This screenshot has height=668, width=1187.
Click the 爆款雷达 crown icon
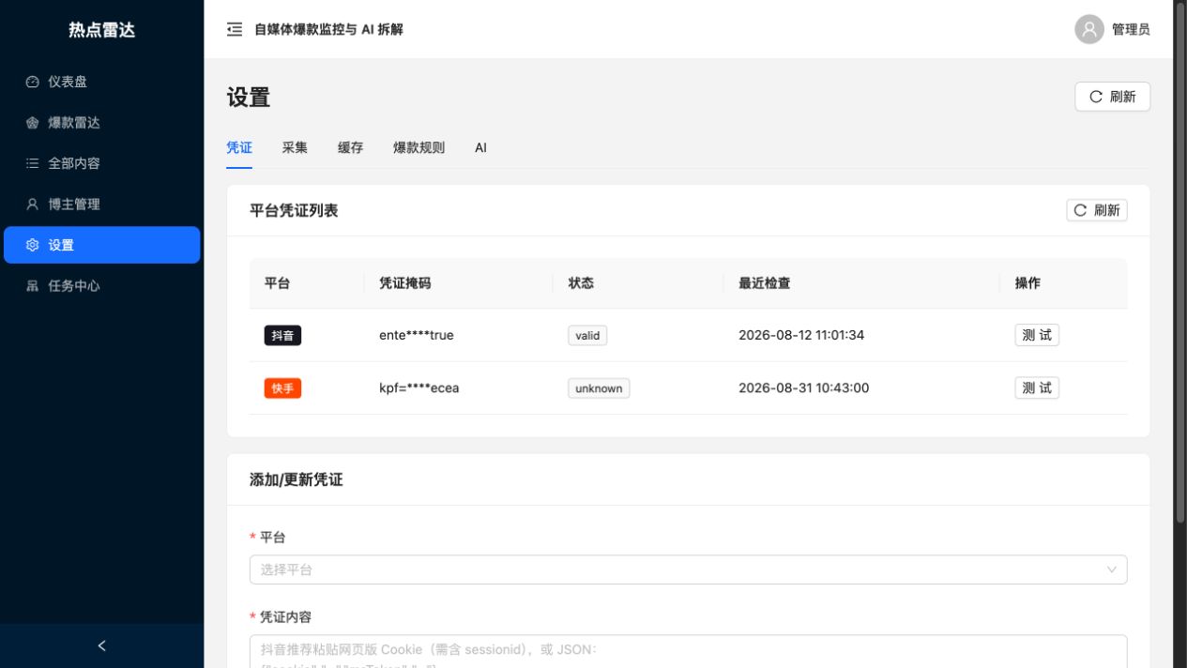point(33,123)
